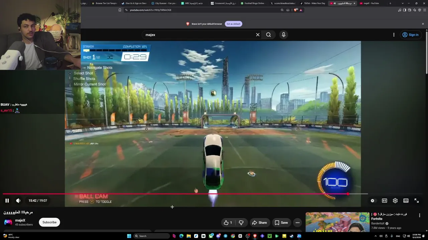Expand the system tray hidden icons chevron
Image resolution: width=428 pixels, height=240 pixels.
[x=376, y=236]
